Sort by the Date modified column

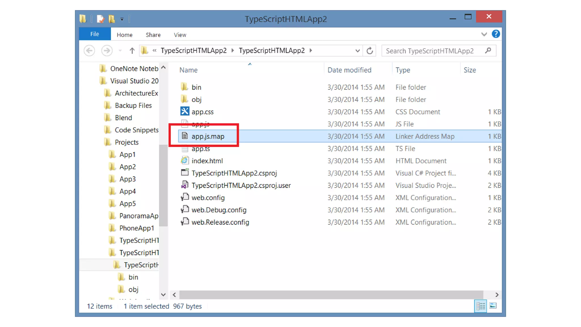(x=349, y=70)
